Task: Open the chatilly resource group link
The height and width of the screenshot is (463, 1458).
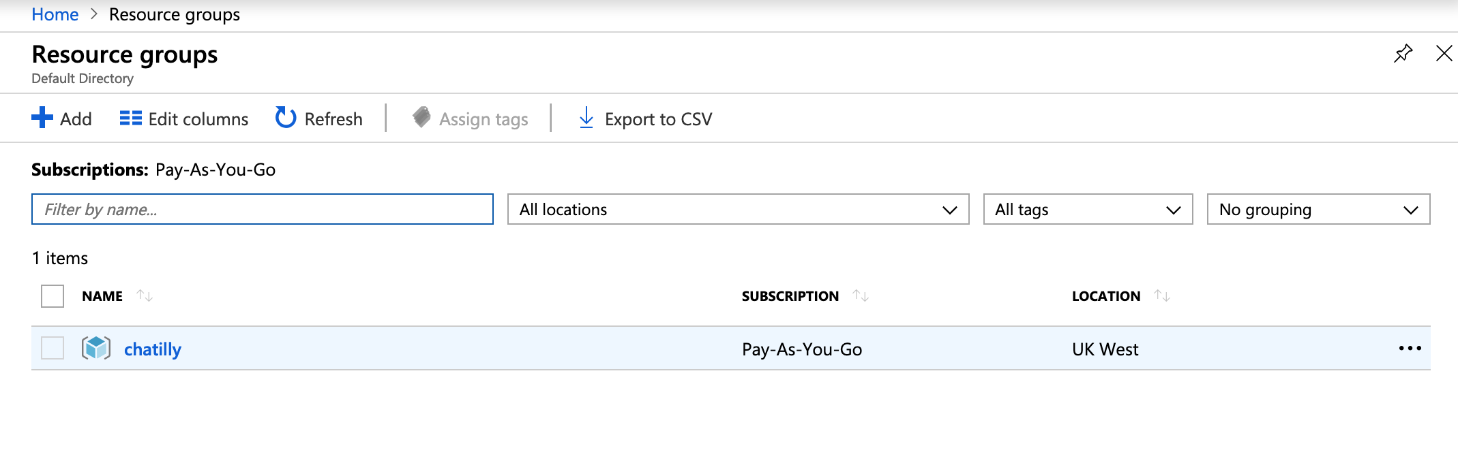Action: [153, 349]
